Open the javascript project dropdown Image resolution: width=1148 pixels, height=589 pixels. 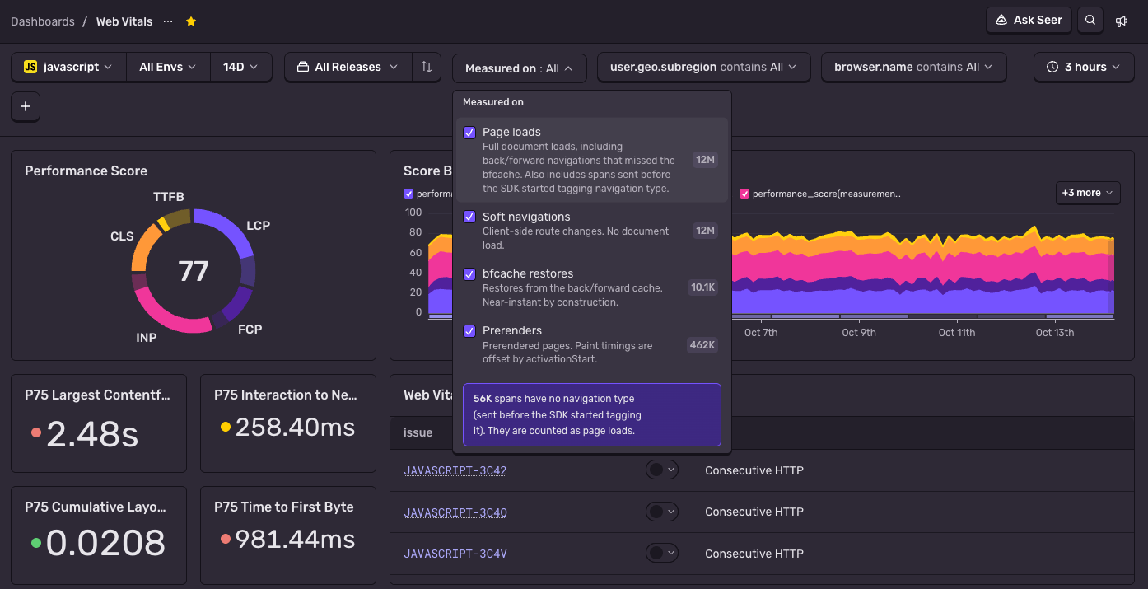68,67
